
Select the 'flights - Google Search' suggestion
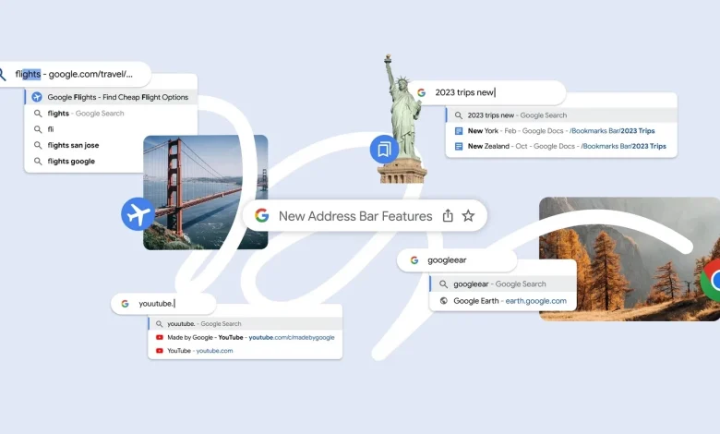click(111, 114)
